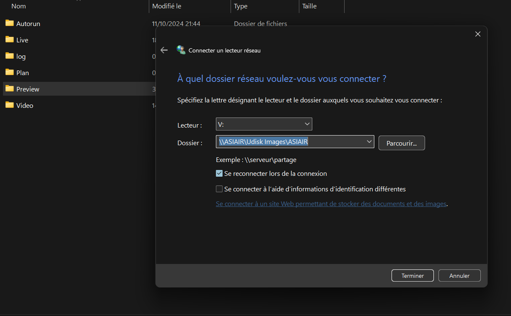Select the Live folder icon

(10, 39)
